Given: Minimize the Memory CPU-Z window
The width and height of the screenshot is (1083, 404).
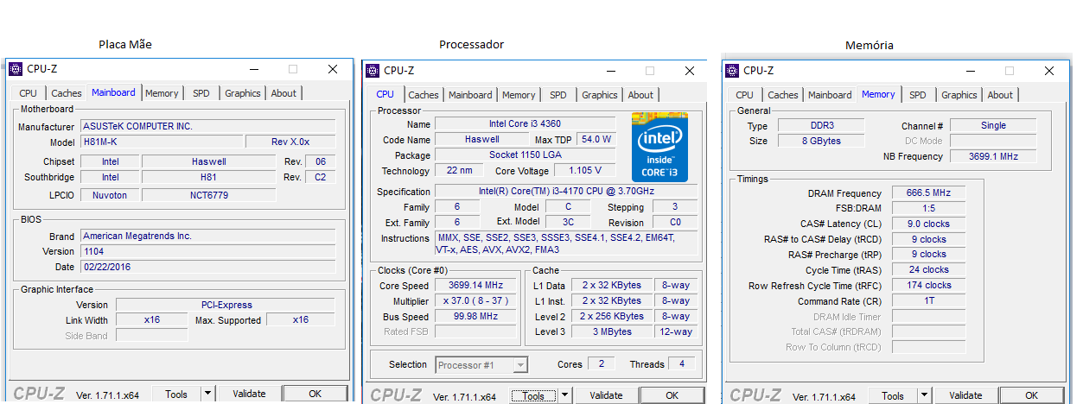Looking at the screenshot, I should coord(970,71).
